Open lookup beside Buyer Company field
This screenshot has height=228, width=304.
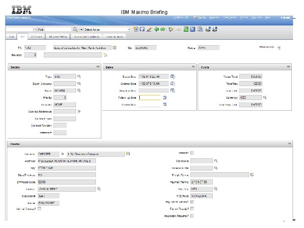[x=79, y=84]
